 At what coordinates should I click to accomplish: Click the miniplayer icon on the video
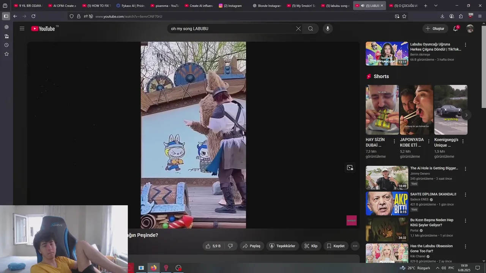click(350, 168)
